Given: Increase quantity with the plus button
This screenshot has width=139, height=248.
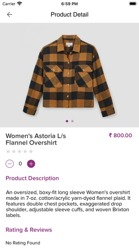Looking at the screenshot, I should (31, 164).
